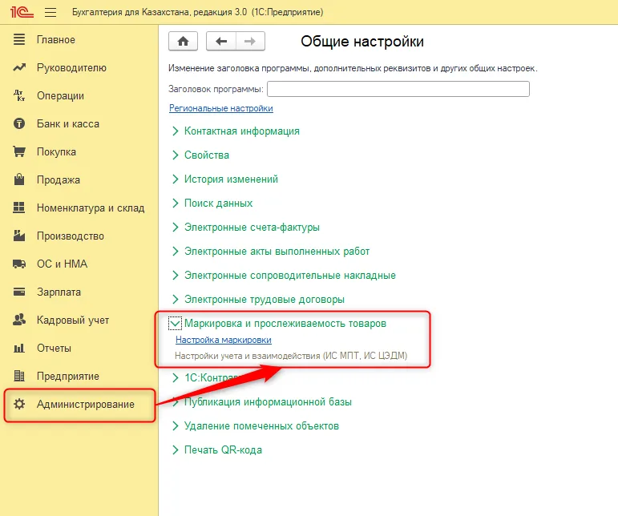618x516 pixels.
Task: Click the Продажа bag icon
Action: (19, 179)
